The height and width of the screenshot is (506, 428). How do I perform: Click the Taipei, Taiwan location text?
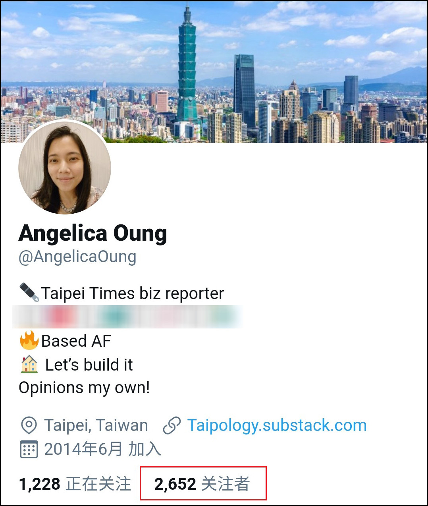[x=96, y=425]
